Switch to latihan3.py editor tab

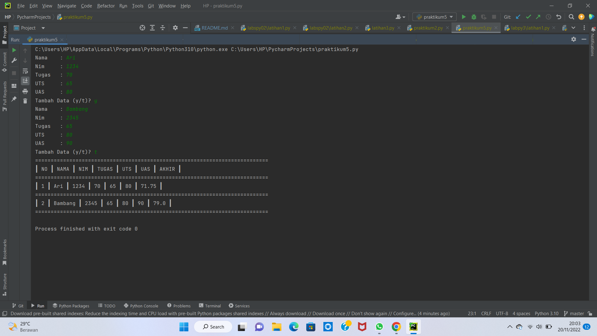tap(383, 28)
